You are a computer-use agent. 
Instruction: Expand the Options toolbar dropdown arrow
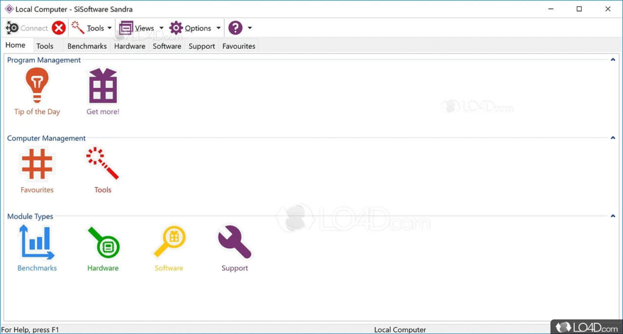click(x=218, y=28)
